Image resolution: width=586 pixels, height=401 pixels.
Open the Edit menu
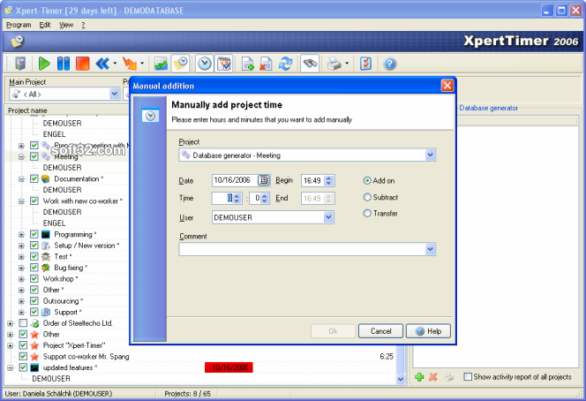45,25
